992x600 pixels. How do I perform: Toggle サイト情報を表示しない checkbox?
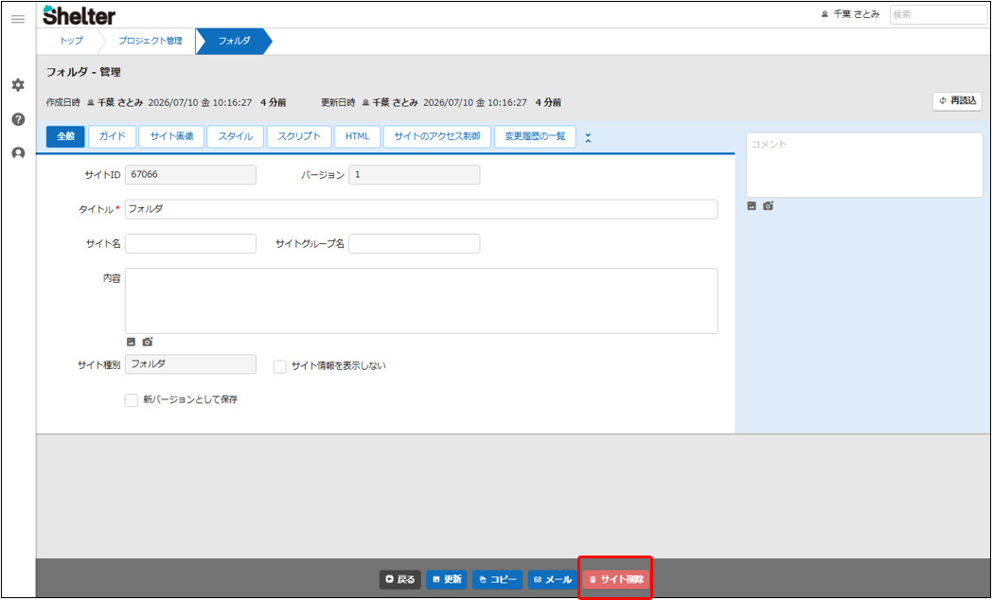[x=279, y=366]
